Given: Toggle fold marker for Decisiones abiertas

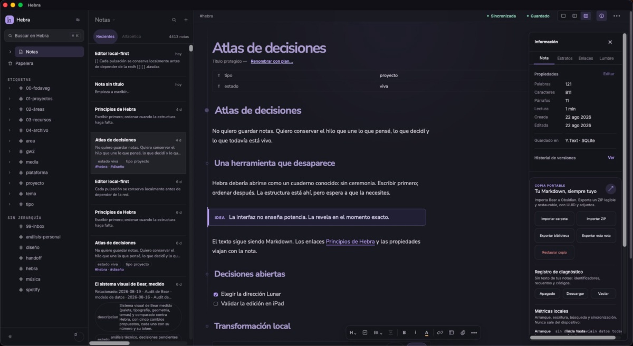Looking at the screenshot, I should [x=207, y=274].
